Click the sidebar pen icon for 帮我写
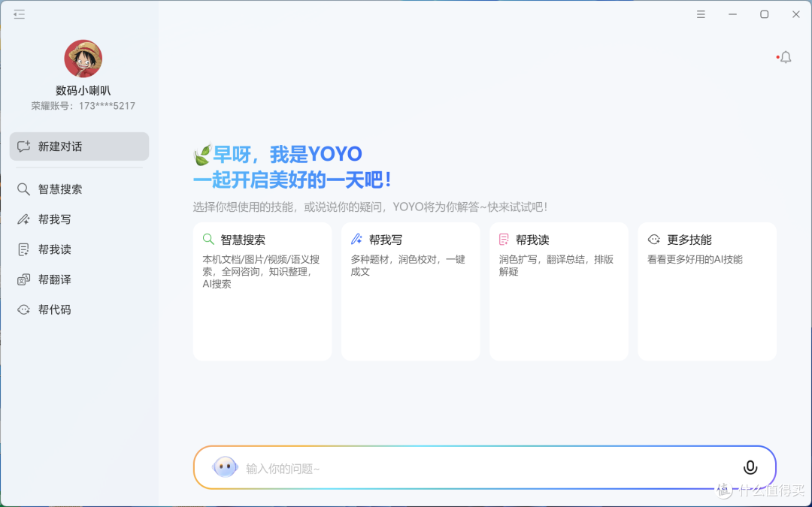Screen dimensions: 812x507 [23, 219]
